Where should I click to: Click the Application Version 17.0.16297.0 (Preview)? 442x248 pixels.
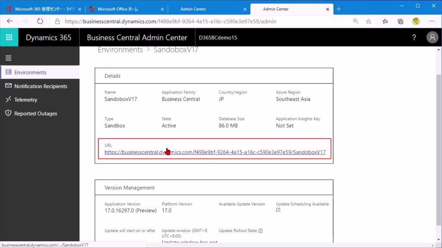(130, 210)
